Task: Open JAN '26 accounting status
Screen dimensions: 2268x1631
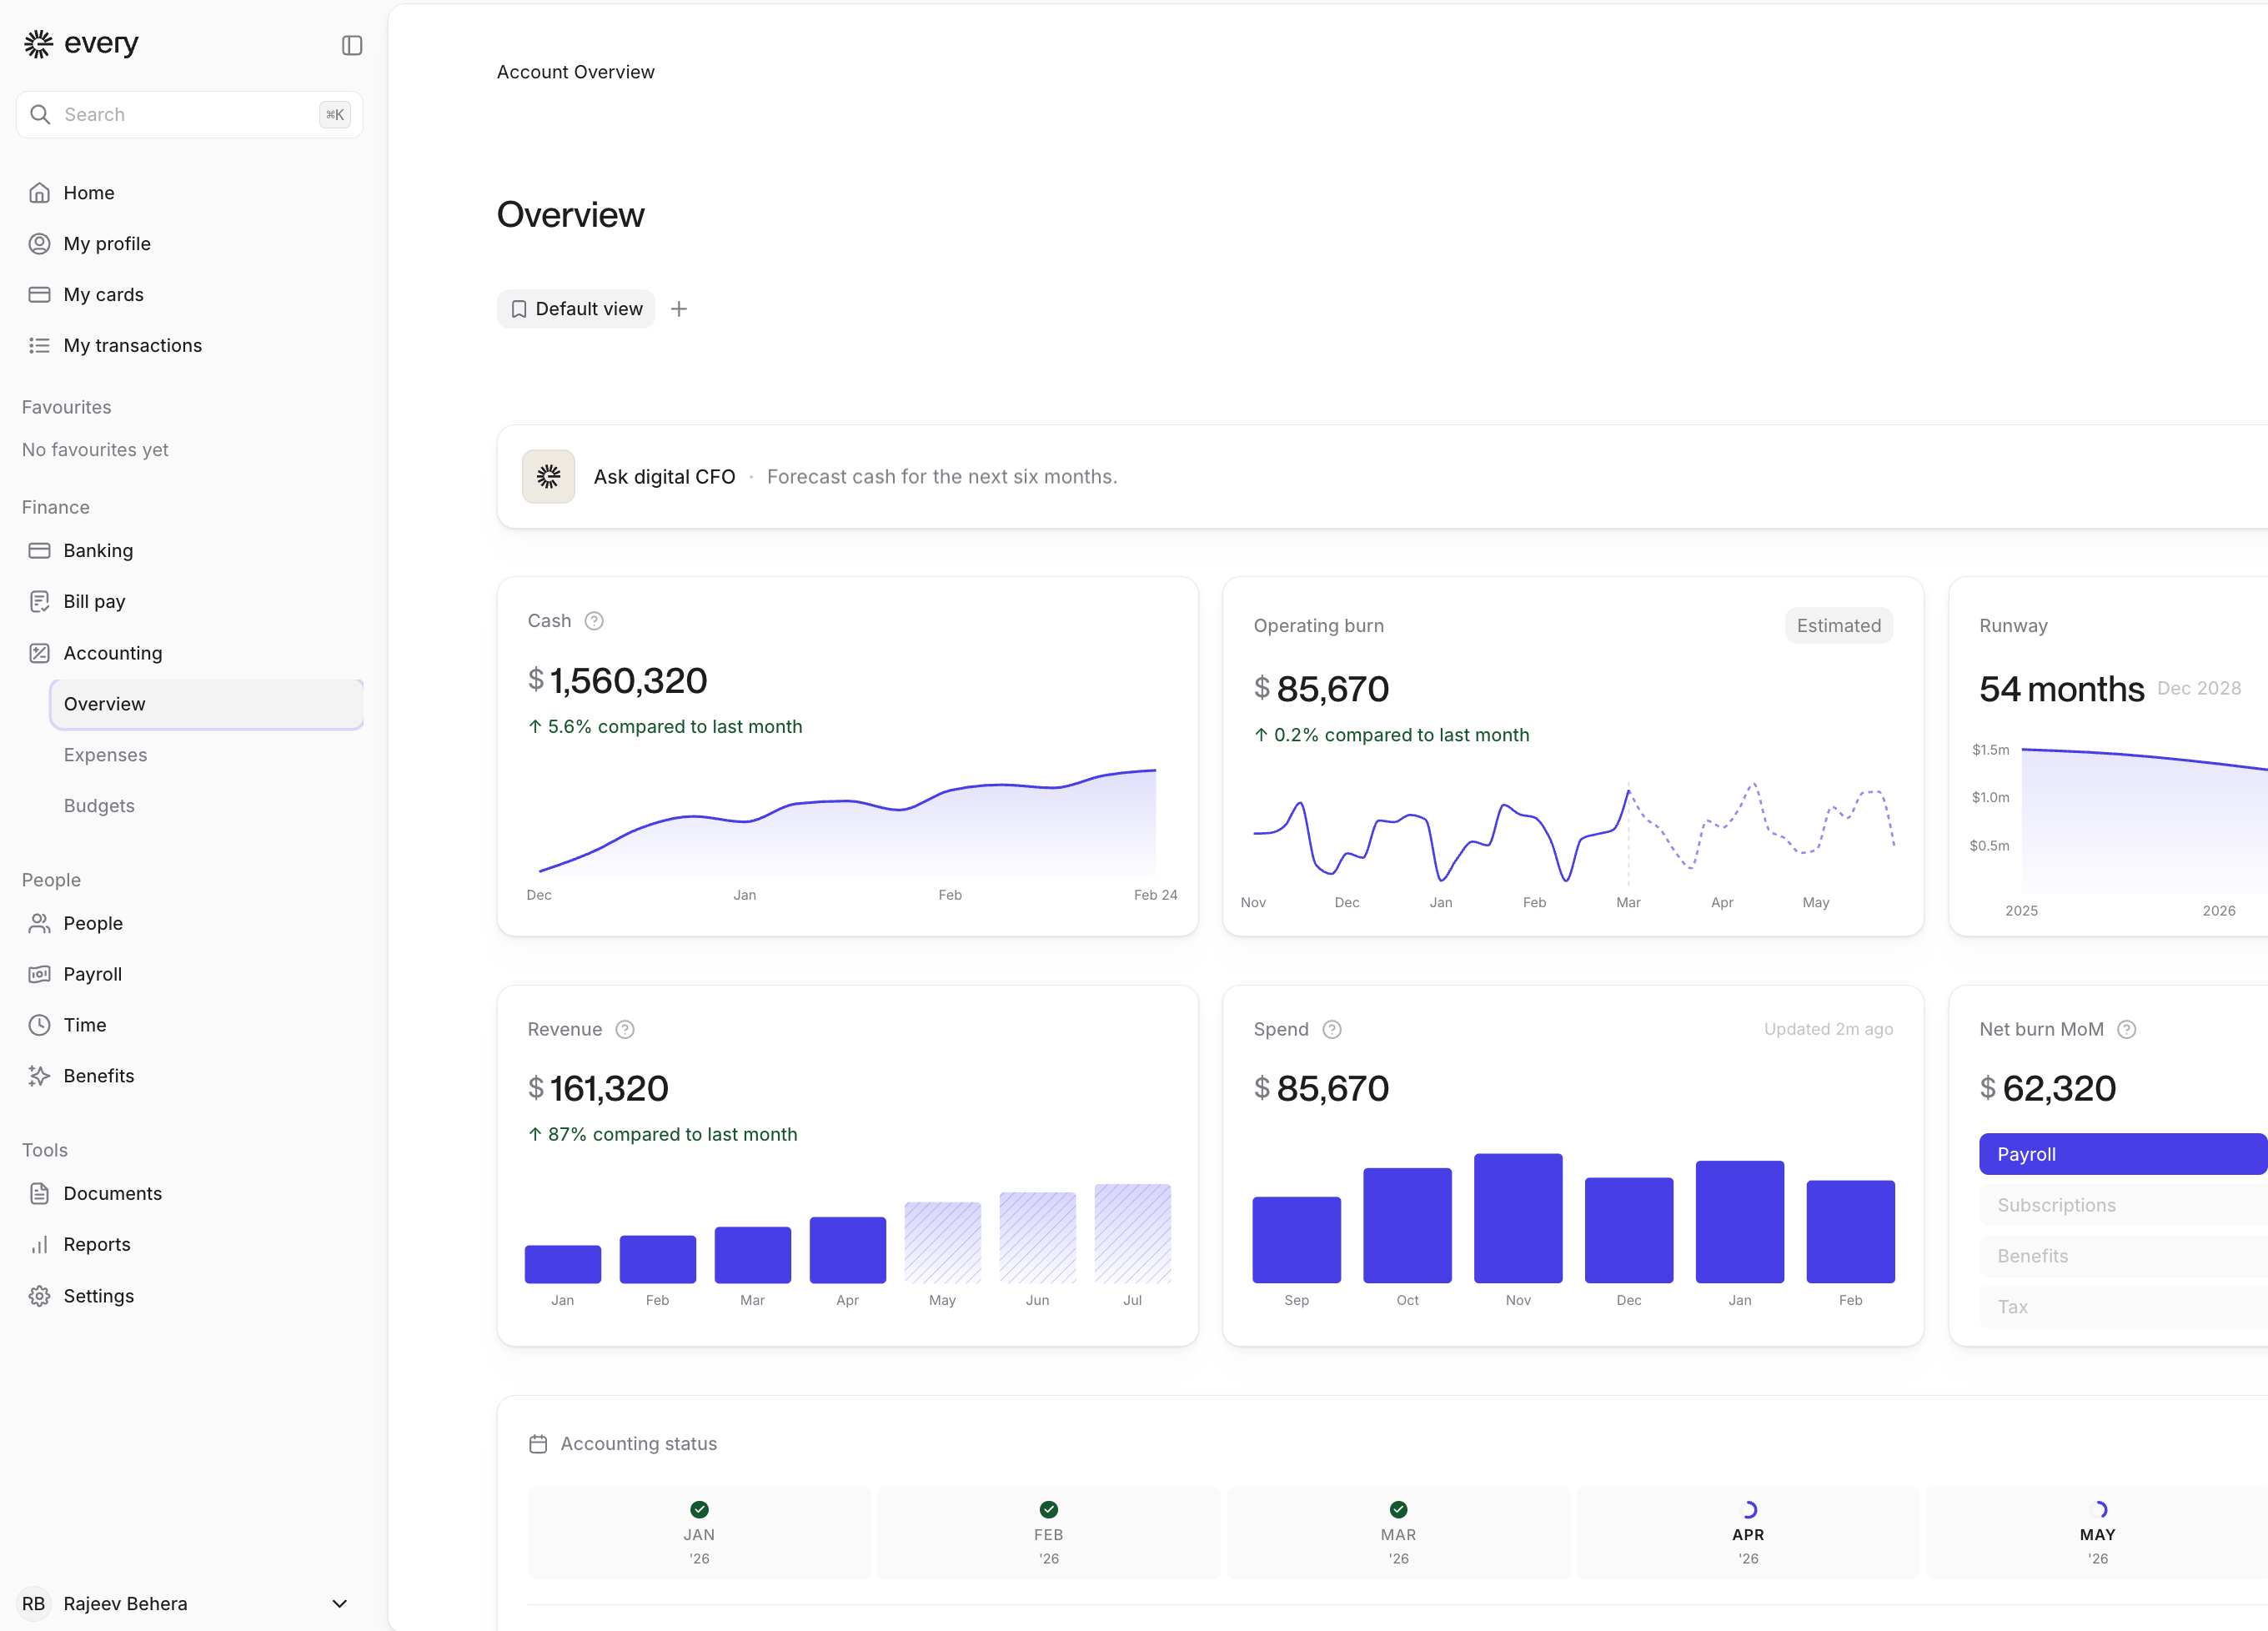Action: pos(699,1533)
